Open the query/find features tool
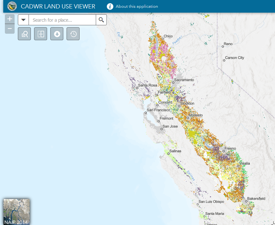 (24, 34)
